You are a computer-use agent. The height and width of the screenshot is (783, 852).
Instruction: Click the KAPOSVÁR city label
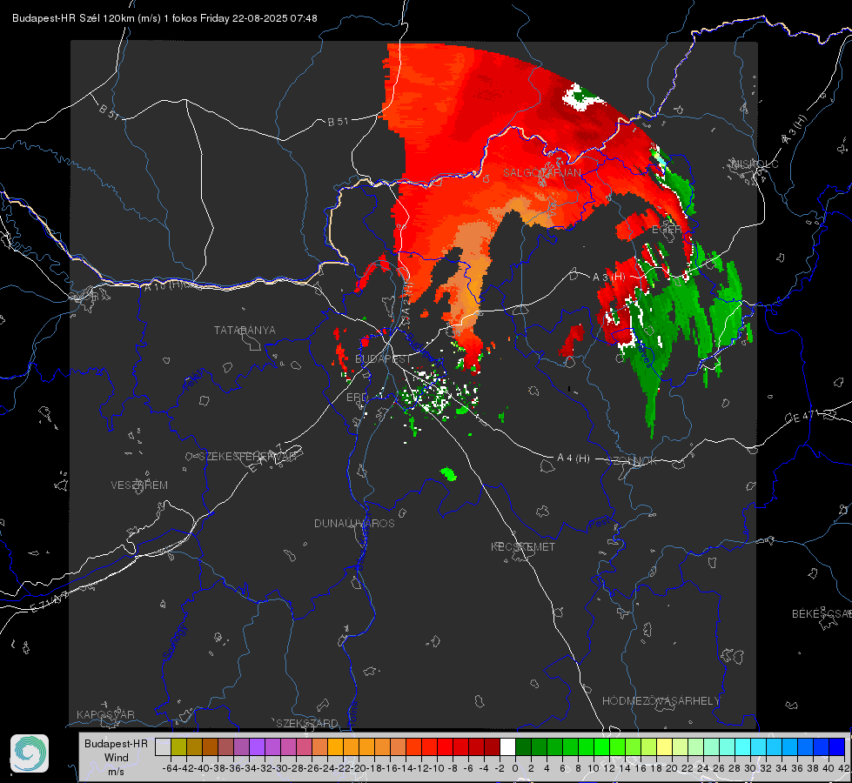[105, 714]
